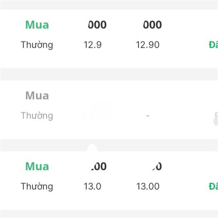Tap the grey icon at the greyed order's edge
Image resolution: width=218 pixels, height=218 pixels.
(x=216, y=118)
